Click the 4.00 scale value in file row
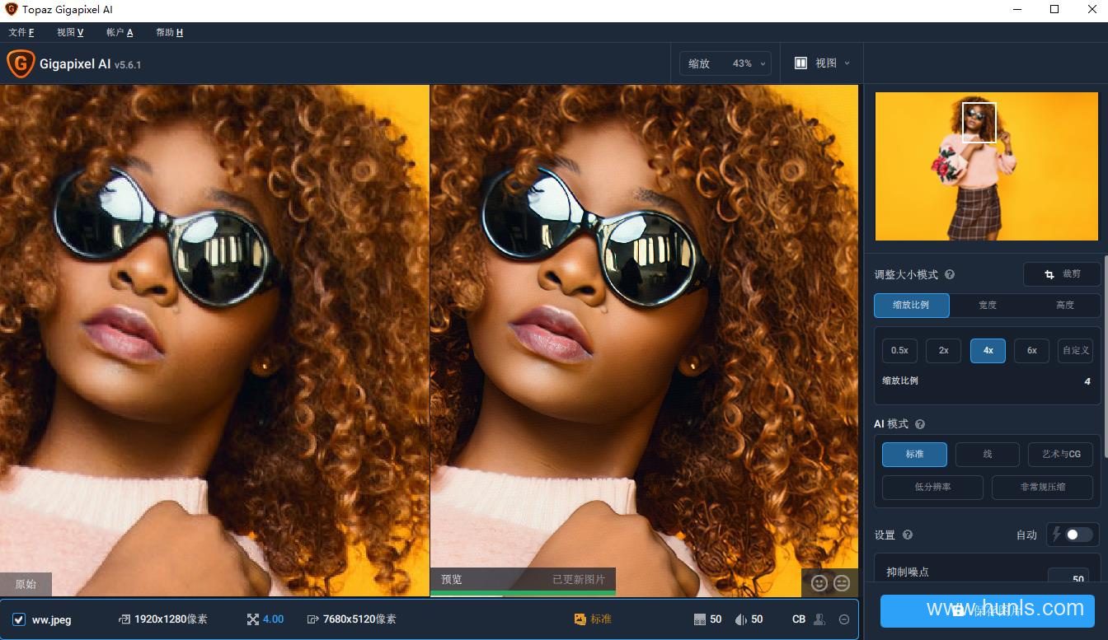 click(x=273, y=619)
